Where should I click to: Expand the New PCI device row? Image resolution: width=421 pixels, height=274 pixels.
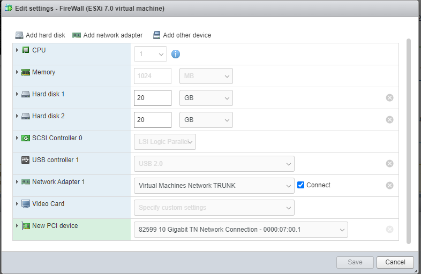[17, 226]
